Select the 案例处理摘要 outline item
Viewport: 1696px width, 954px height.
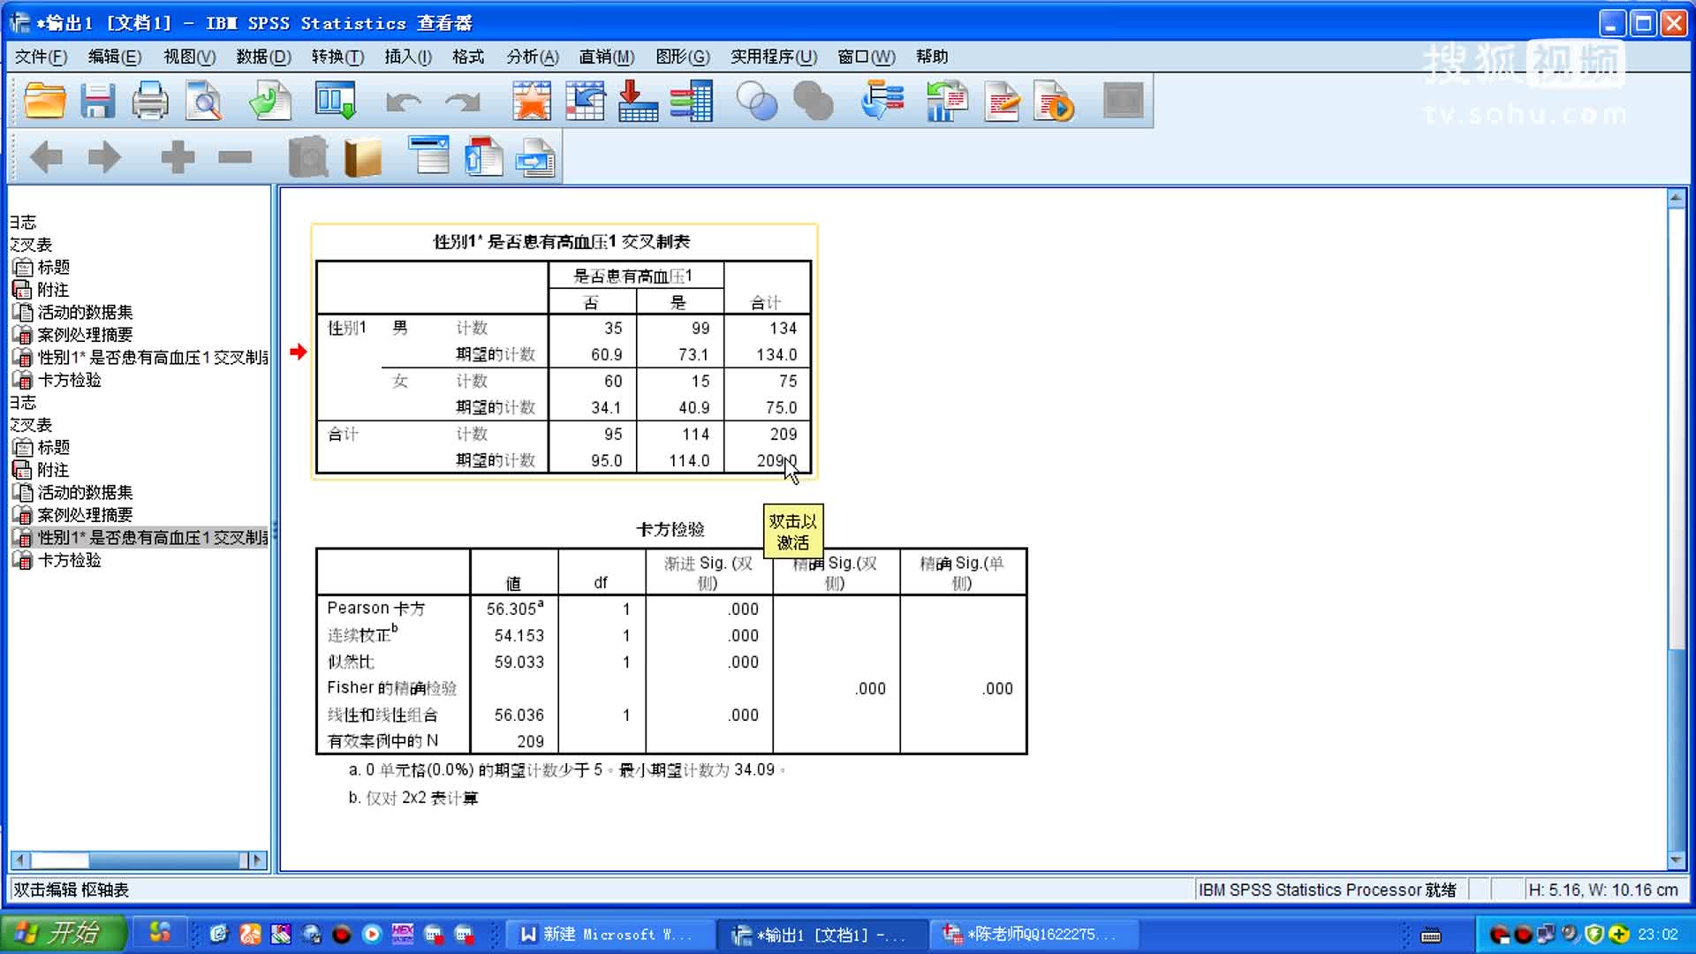click(85, 335)
